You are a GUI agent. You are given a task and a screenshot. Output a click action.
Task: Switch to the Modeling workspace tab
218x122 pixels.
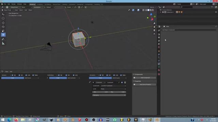pos(32,4)
